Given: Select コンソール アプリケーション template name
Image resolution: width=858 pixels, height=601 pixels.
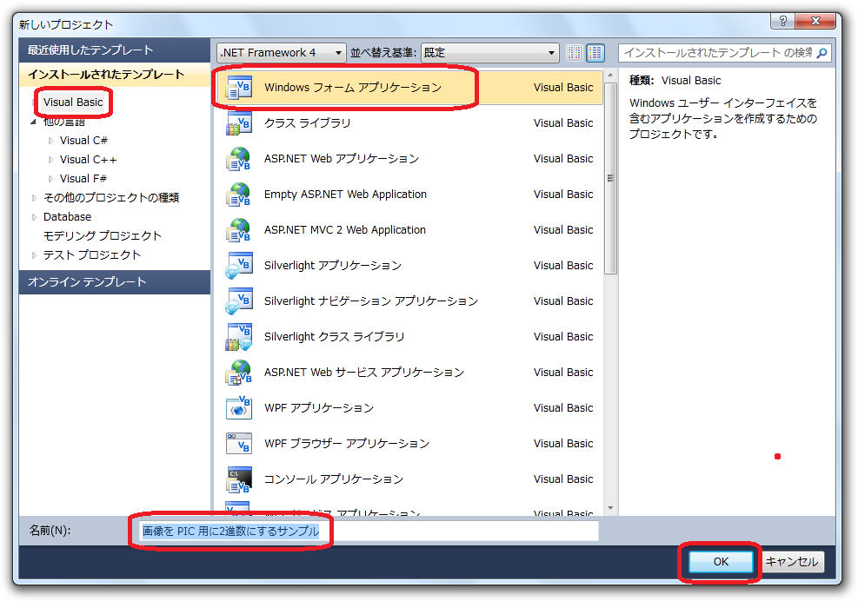Looking at the screenshot, I should click(334, 479).
